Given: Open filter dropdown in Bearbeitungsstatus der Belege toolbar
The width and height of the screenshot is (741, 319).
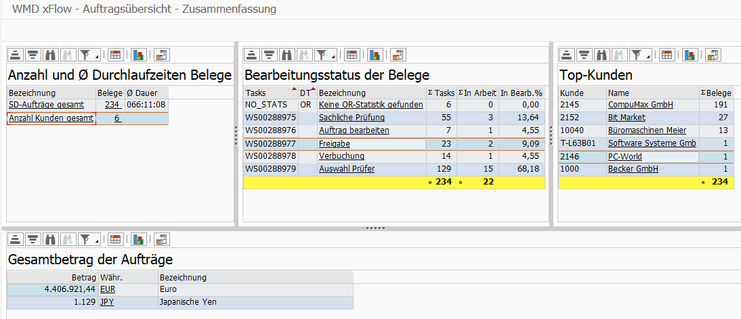Looking at the screenshot, I should pyautogui.click(x=334, y=57).
